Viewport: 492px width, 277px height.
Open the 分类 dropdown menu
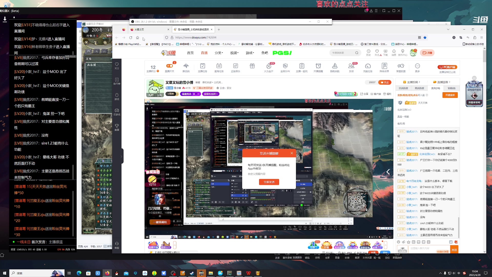point(219,53)
